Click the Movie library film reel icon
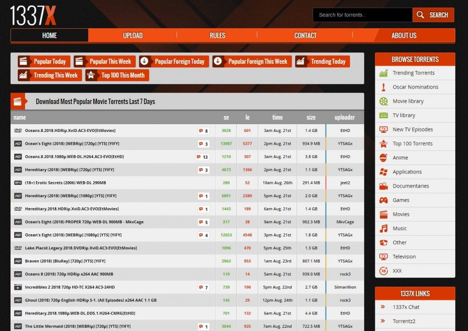468x331 pixels. (383, 101)
